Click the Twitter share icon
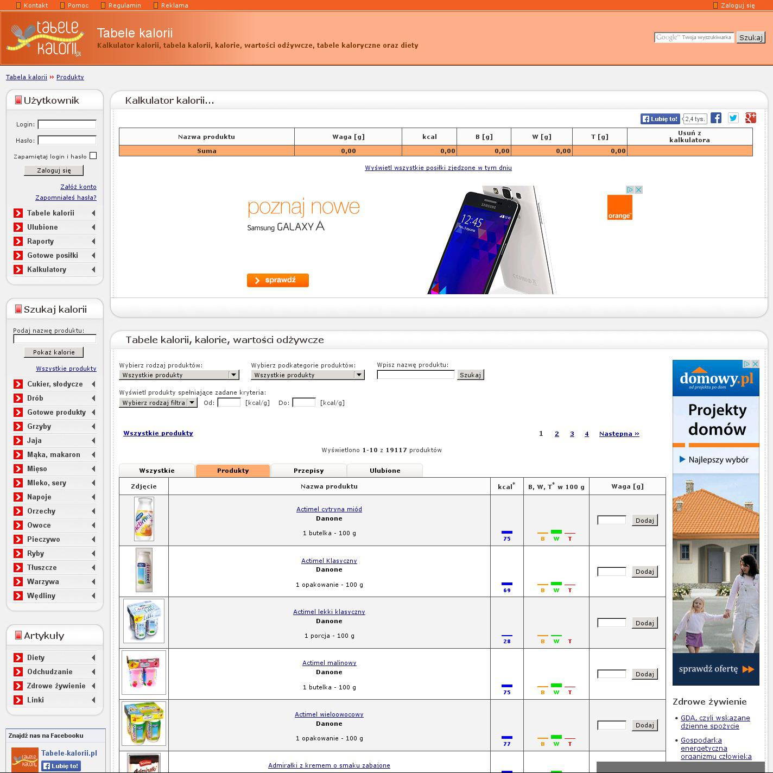 pos(733,118)
